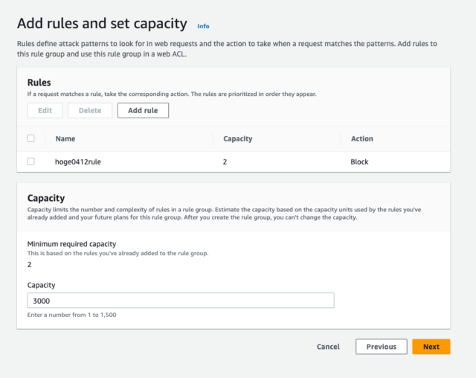Click the 'Add rules and set capacity' title
This screenshot has width=476, height=378.
(x=102, y=24)
